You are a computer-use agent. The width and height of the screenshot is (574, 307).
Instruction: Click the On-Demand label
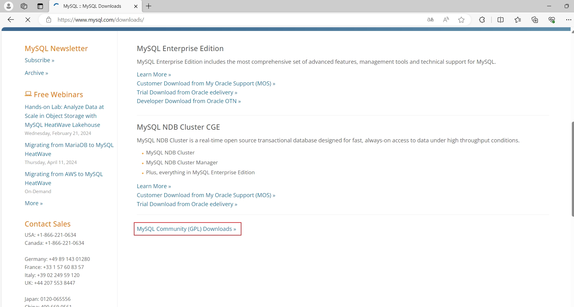tap(38, 191)
